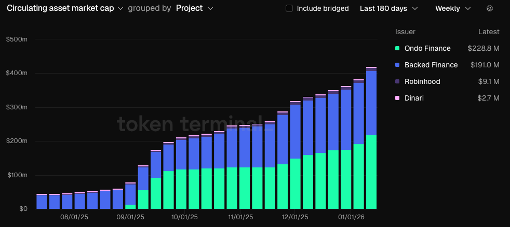The width and height of the screenshot is (510, 227).
Task: Toggle Backed Finance series in legend
Action: click(431, 65)
